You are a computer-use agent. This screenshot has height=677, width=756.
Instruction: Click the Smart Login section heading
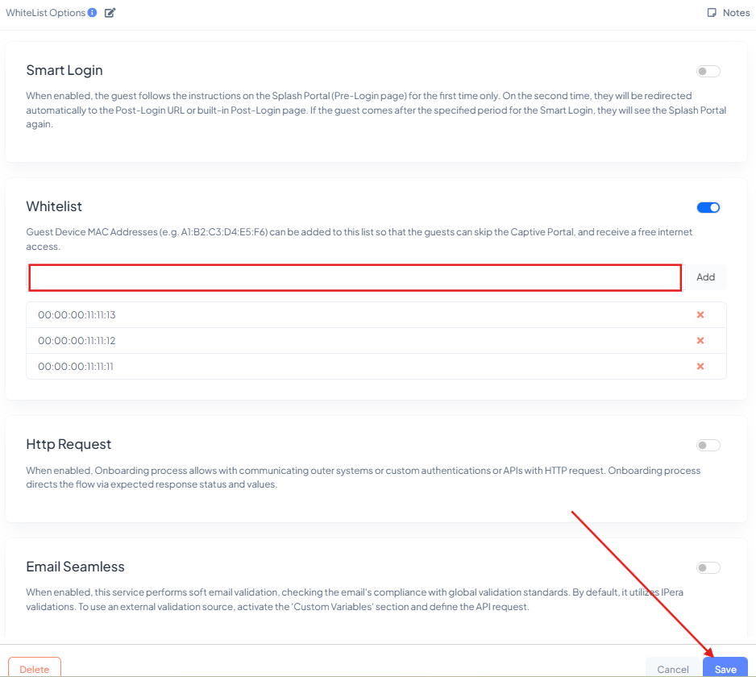point(64,70)
